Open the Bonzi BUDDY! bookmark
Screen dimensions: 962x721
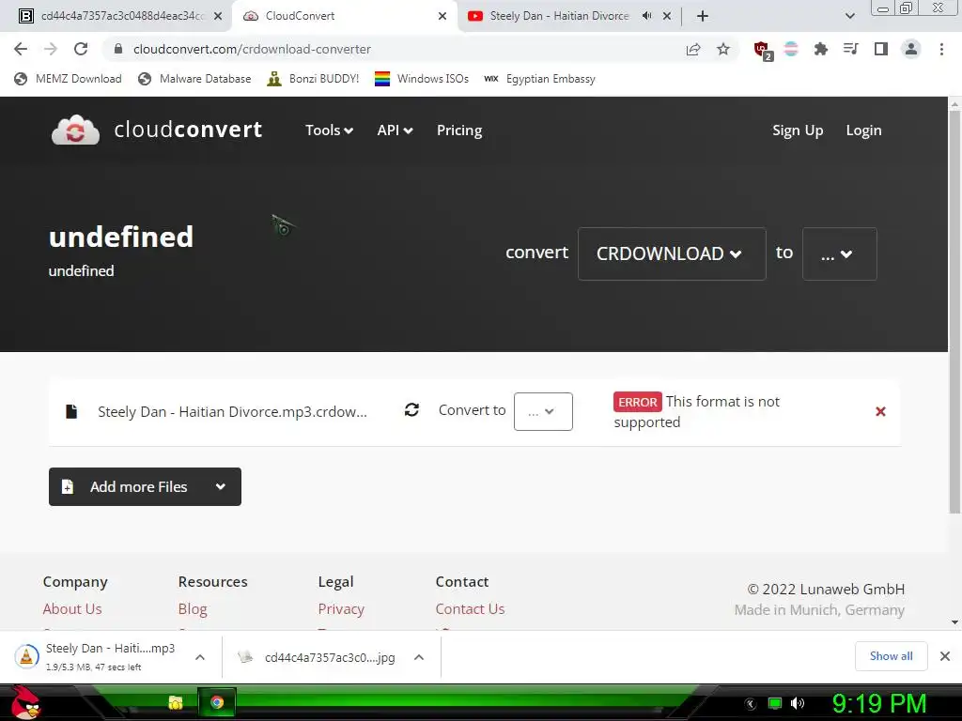point(313,79)
